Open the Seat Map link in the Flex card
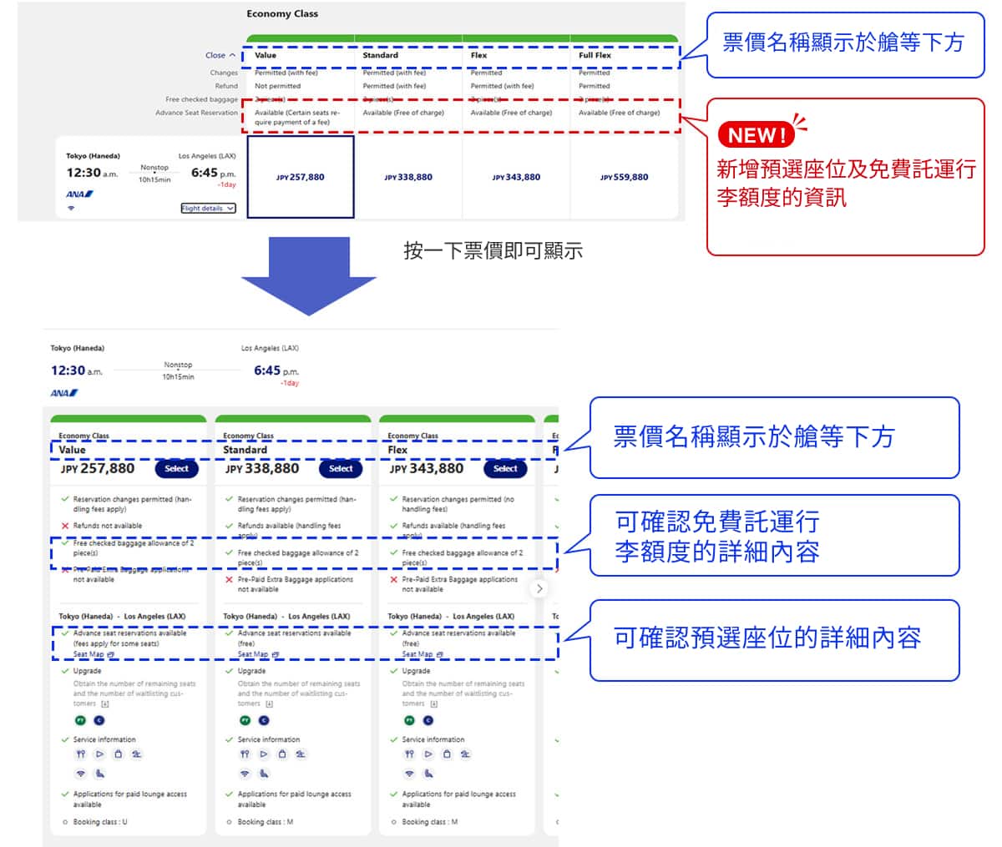1002x847 pixels. [x=422, y=654]
